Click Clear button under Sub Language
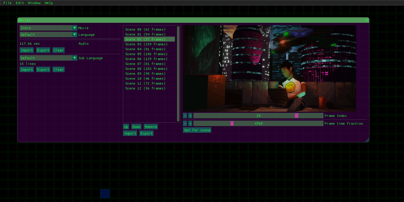Screen dimensions: 404x202 (59, 70)
